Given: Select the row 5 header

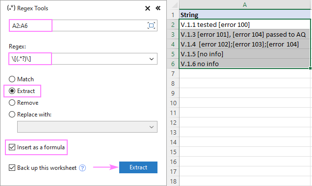Looking at the screenshot, I should click(x=173, y=54).
